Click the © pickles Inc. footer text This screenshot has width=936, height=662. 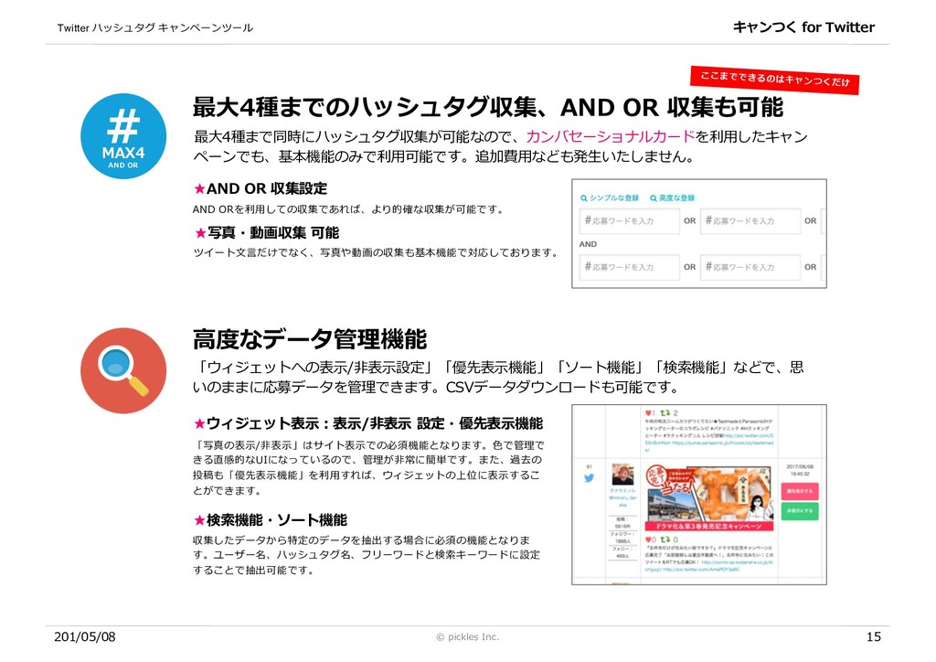point(467,637)
